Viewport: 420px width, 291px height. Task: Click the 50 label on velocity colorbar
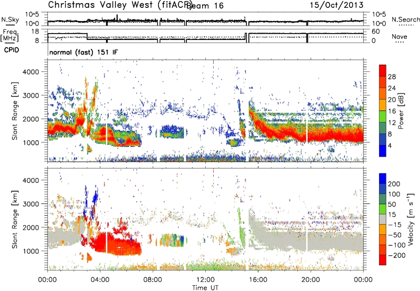(x=392, y=204)
